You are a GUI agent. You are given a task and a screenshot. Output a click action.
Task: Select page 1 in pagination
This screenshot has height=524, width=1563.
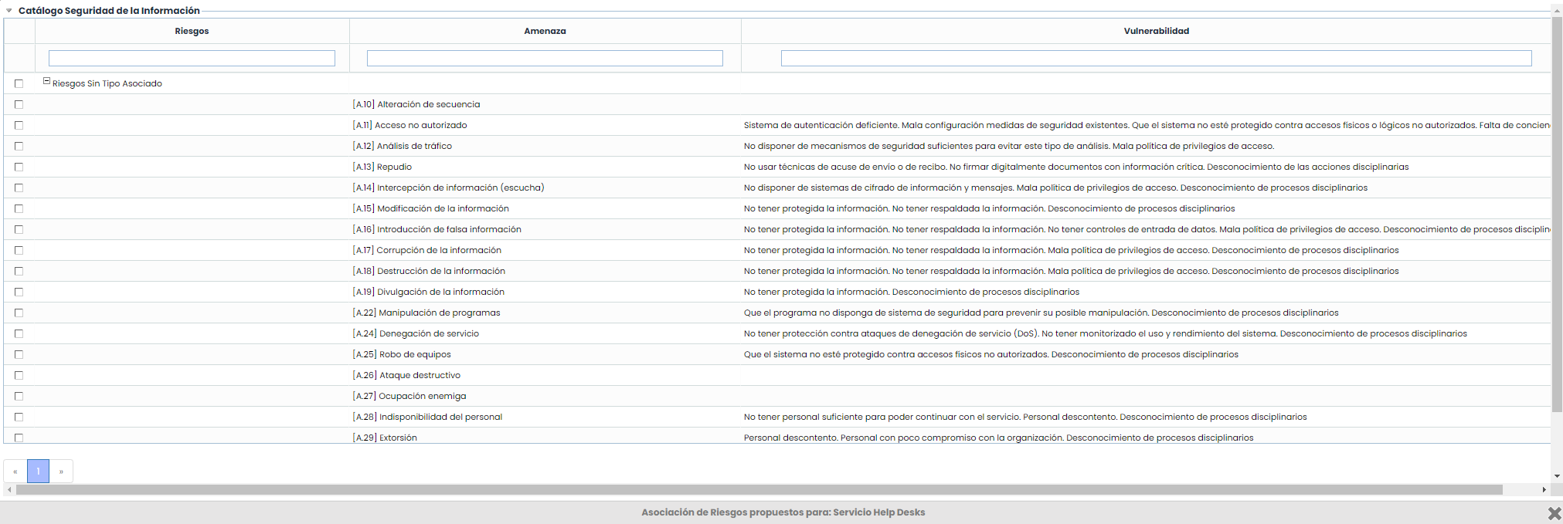coord(38,472)
